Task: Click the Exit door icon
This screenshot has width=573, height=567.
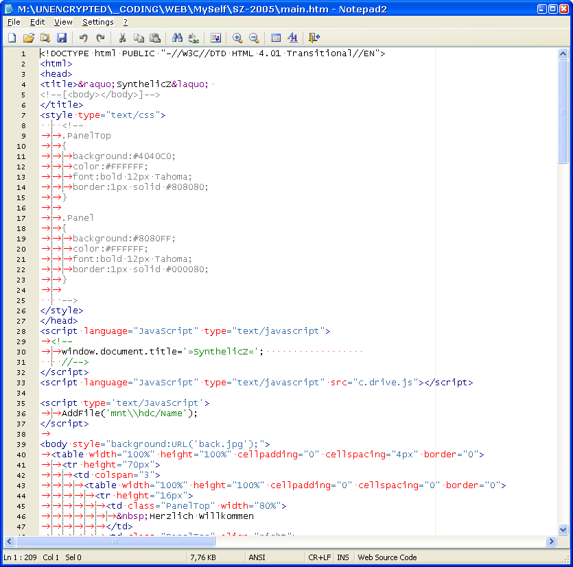Action: (314, 38)
